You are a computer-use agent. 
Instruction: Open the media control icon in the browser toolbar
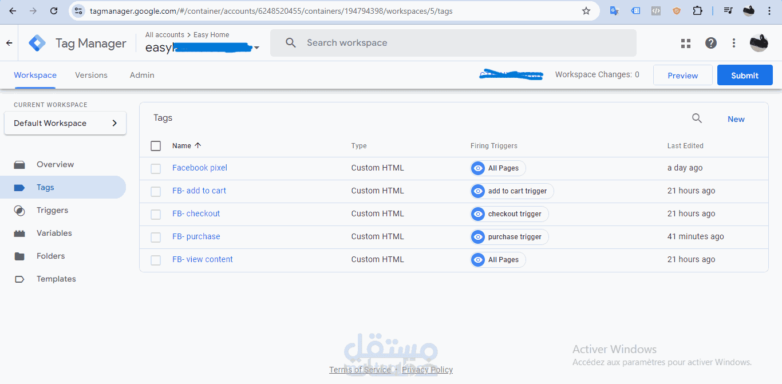click(728, 11)
